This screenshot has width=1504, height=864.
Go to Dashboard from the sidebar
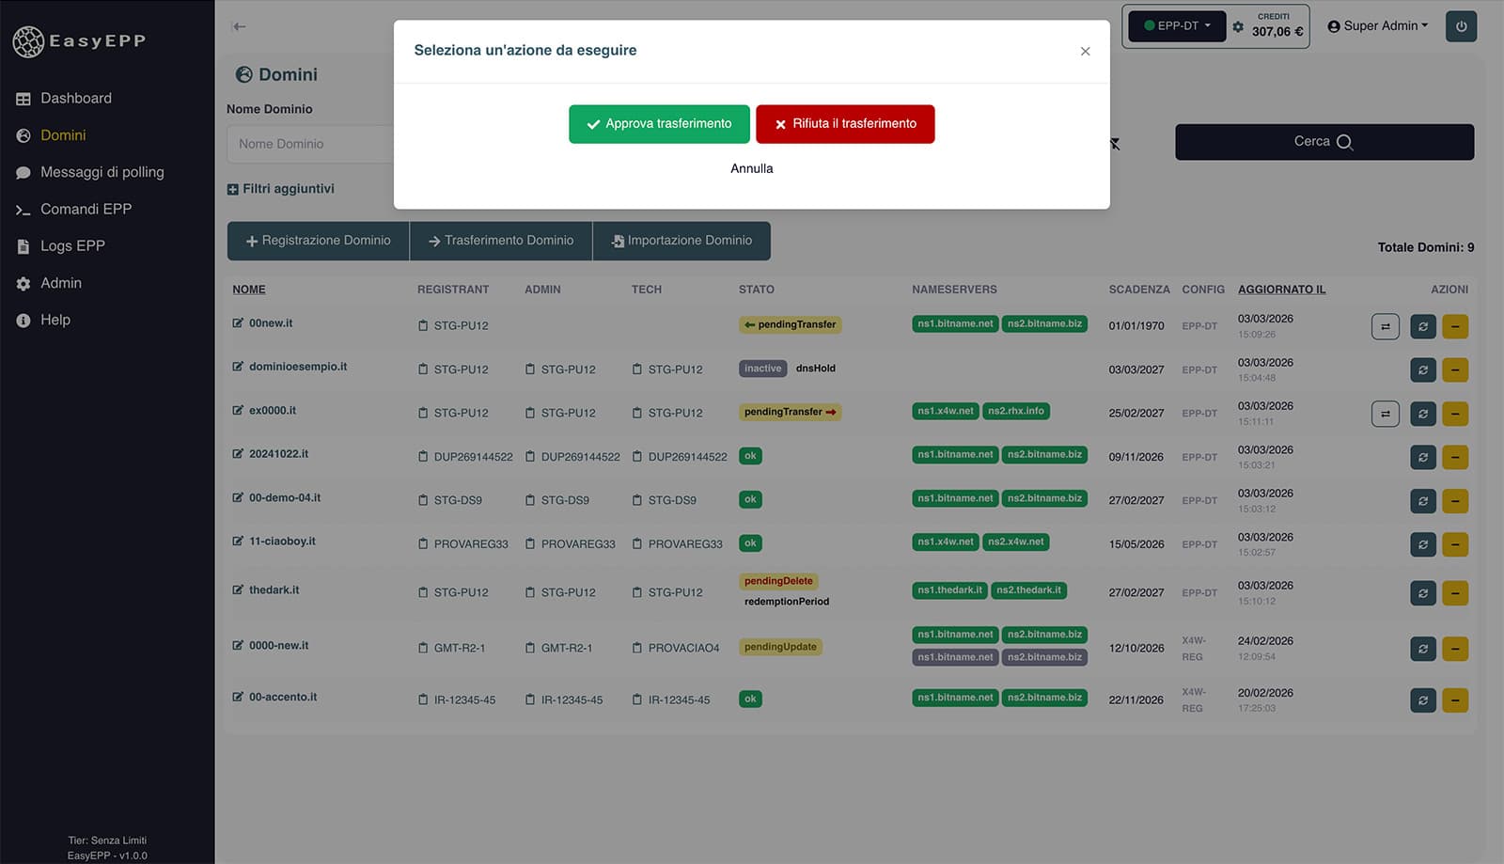[x=76, y=98]
